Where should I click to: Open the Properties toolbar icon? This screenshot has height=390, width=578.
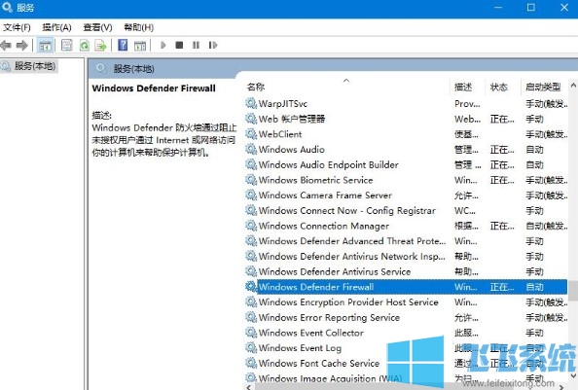[67, 46]
